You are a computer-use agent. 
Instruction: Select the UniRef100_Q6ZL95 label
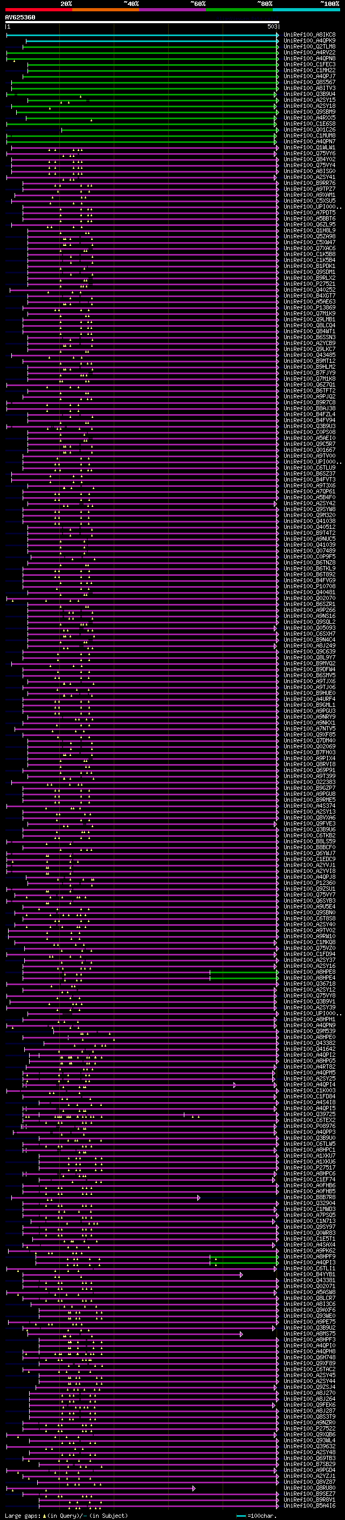pos(309,225)
